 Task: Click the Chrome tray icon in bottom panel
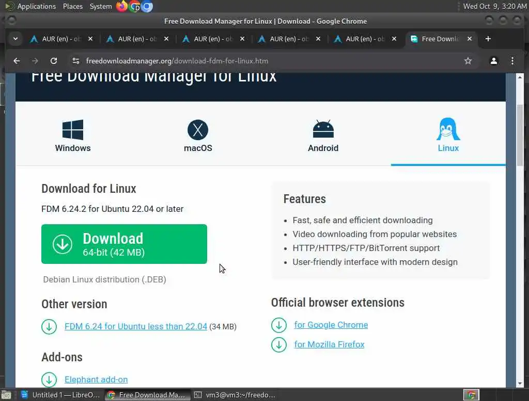coord(471,395)
